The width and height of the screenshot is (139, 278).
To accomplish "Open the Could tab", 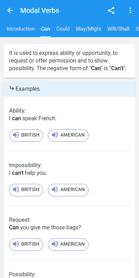I will click(x=63, y=29).
